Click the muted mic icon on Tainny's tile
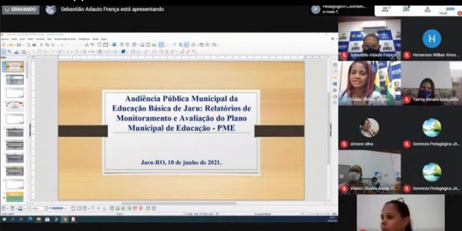This screenshot has width=462, height=231. click(x=407, y=100)
